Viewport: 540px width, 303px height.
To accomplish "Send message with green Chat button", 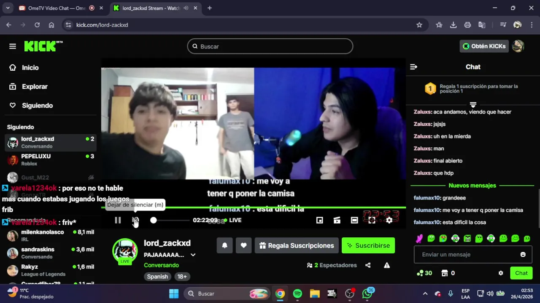I will pyautogui.click(x=521, y=273).
